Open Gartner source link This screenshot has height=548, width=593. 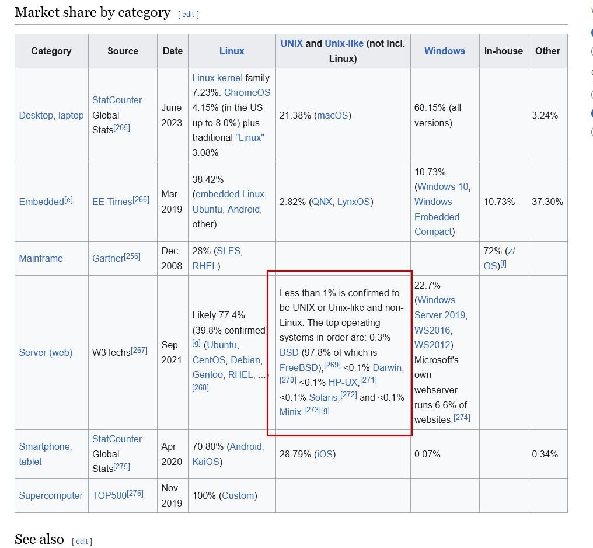[108, 258]
